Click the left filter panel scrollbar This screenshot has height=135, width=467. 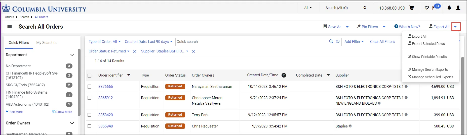pyautogui.click(x=79, y=82)
